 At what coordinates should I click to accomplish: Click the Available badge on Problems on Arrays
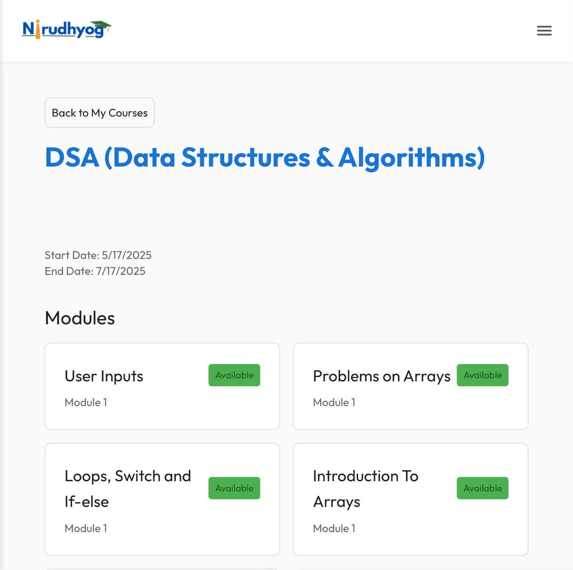pyautogui.click(x=482, y=375)
